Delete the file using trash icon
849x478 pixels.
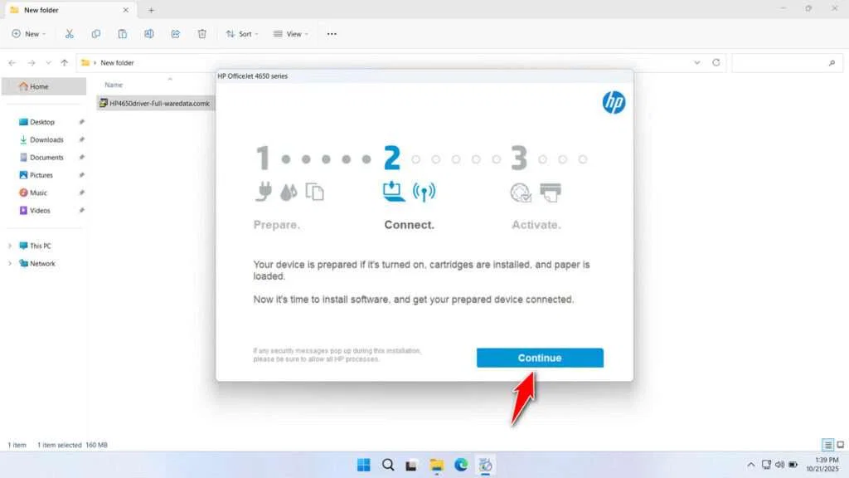point(201,34)
